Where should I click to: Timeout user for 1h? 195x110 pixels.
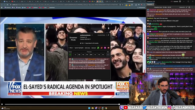(95, 54)
